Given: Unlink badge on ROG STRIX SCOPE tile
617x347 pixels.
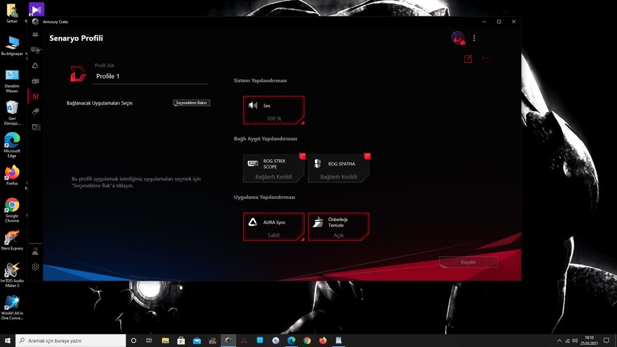Looking at the screenshot, I should (302, 156).
